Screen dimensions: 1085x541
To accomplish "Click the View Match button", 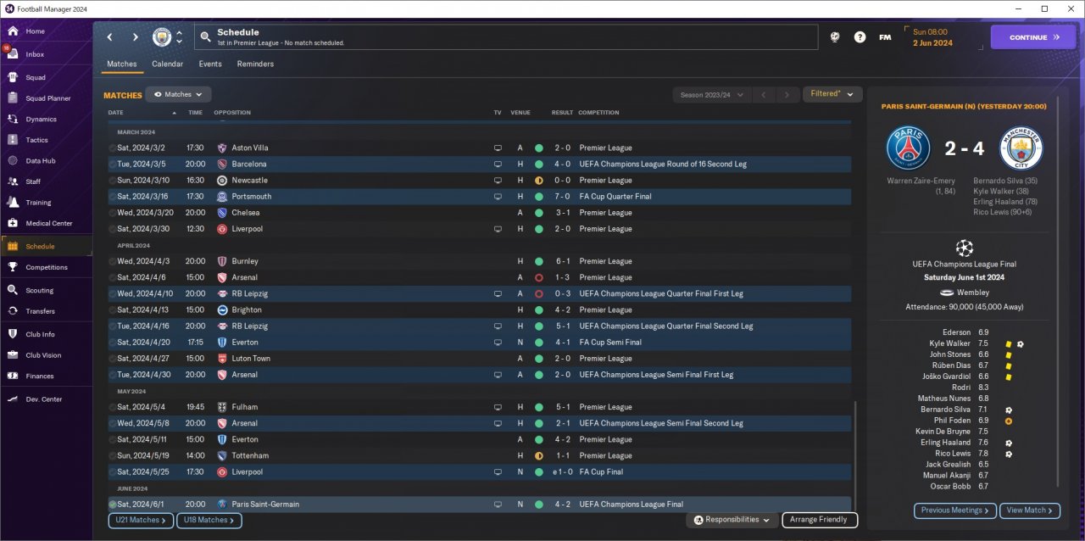I will pyautogui.click(x=1030, y=510).
